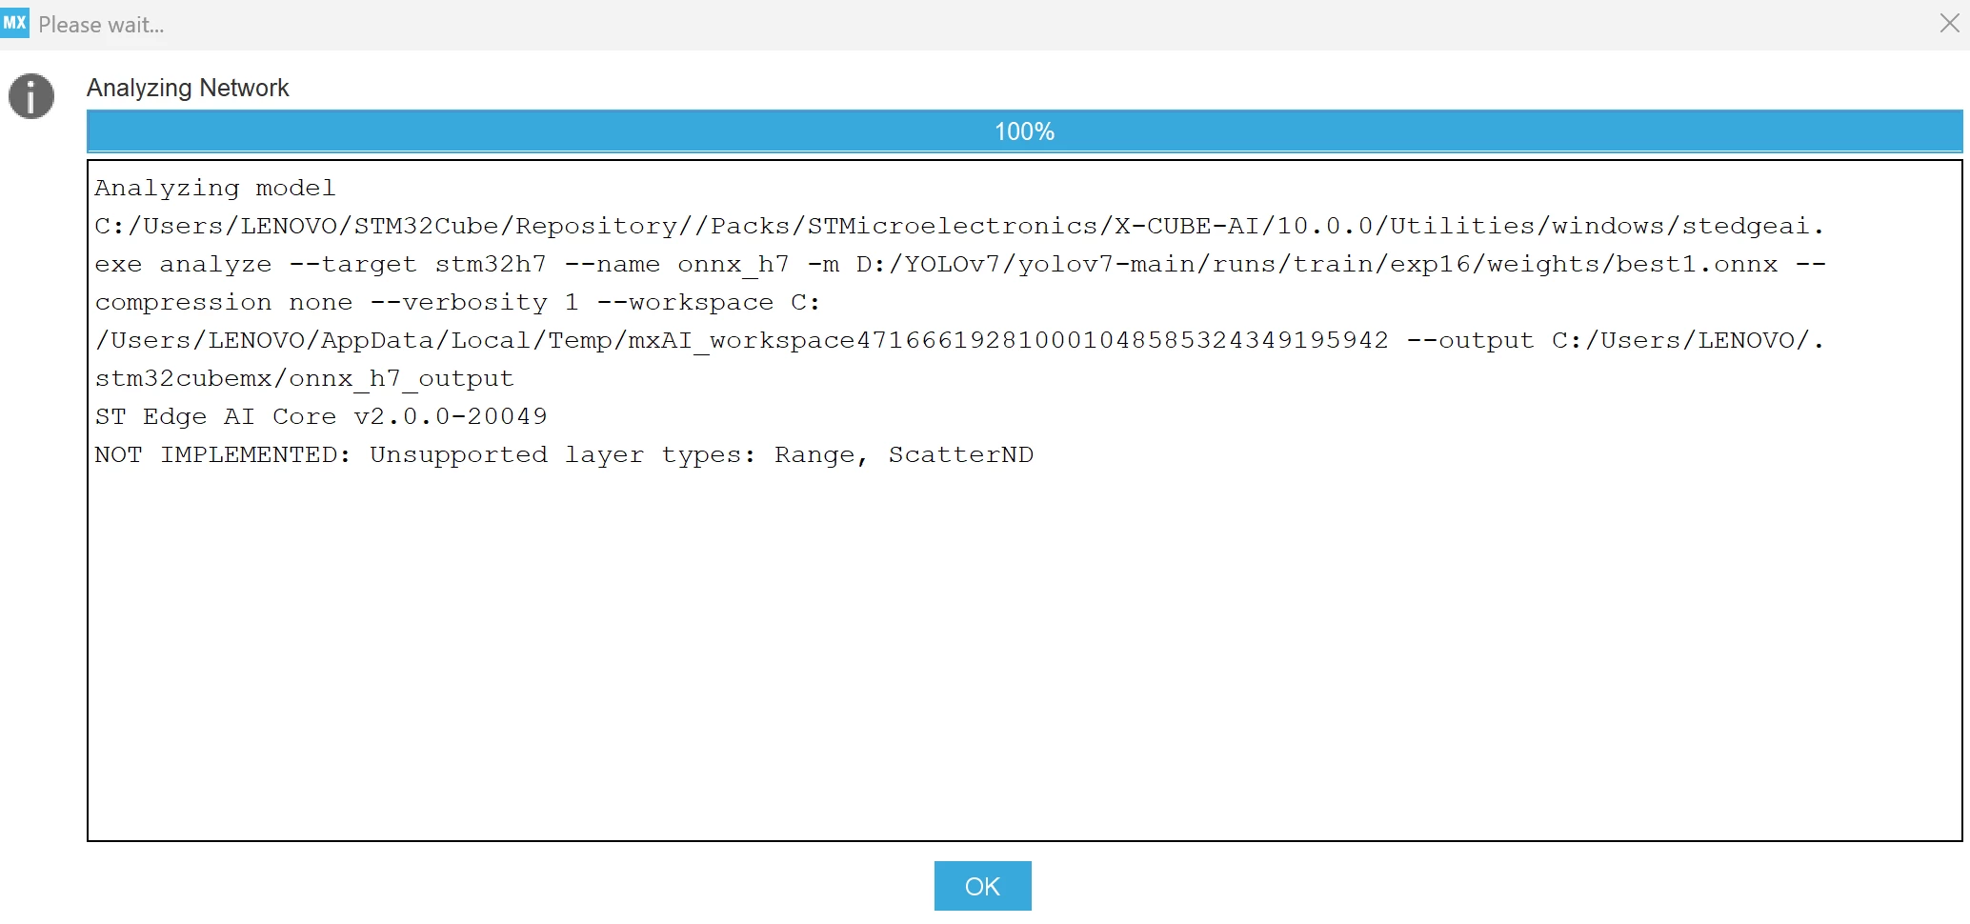The image size is (1970, 924).
Task: Click the 100% progress bar
Action: click(x=1024, y=131)
